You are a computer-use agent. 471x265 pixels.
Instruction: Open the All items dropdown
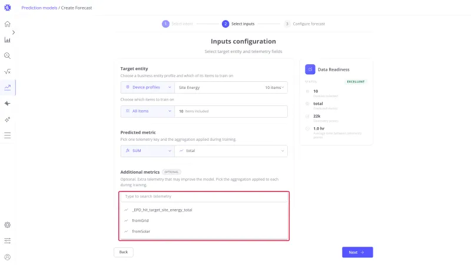click(x=148, y=111)
